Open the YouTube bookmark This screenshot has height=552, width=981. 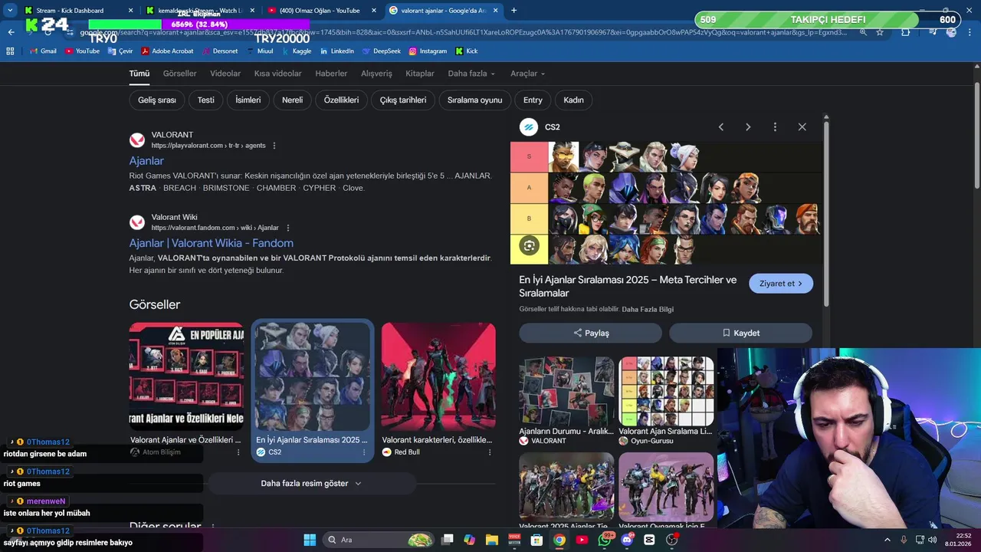pos(82,51)
